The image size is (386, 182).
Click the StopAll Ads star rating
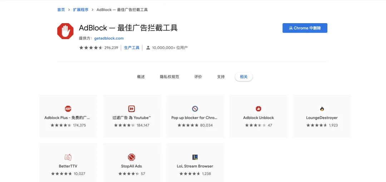click(129, 174)
